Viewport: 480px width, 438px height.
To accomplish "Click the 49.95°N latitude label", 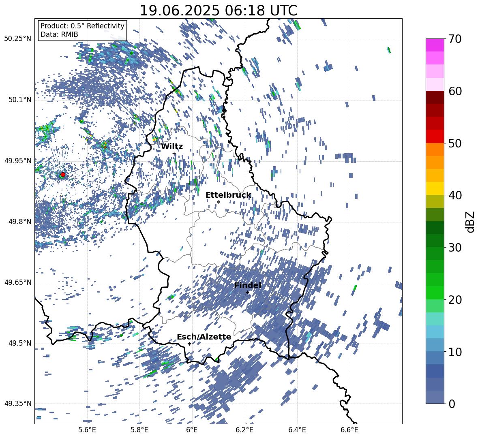I will (x=18, y=160).
